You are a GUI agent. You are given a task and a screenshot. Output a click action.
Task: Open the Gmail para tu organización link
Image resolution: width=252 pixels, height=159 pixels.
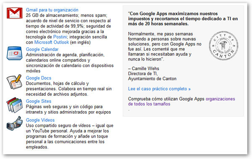(x=52, y=10)
